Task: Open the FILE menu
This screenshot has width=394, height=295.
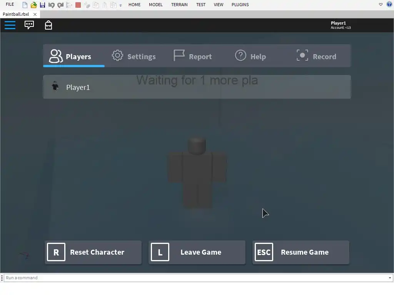Action: point(10,5)
